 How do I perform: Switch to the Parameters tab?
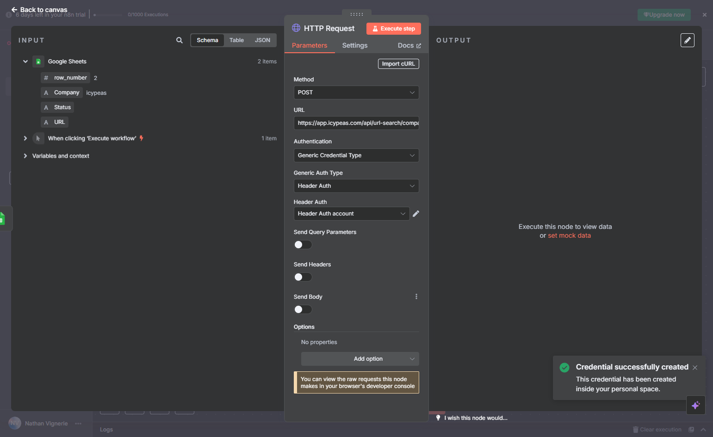(x=310, y=45)
